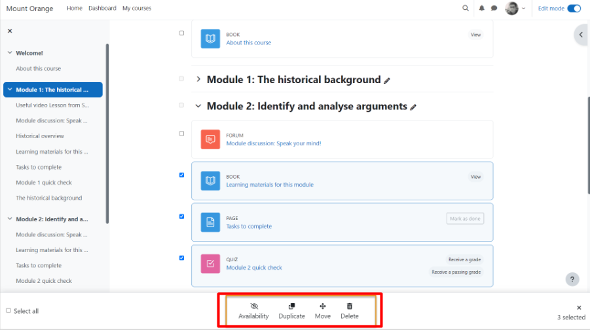590x330 pixels.
Task: Click the Move icon in bulk bar
Action: 322,306
